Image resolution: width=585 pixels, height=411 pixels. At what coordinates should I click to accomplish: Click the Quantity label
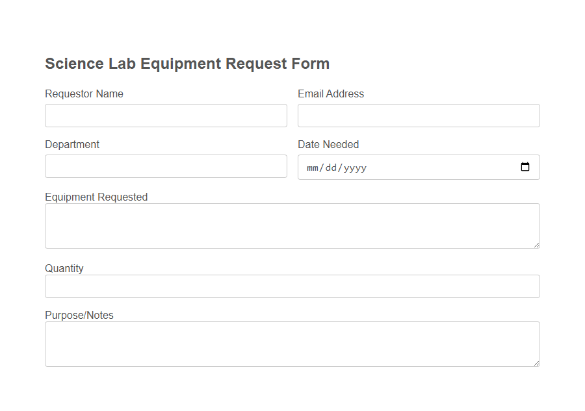click(63, 268)
